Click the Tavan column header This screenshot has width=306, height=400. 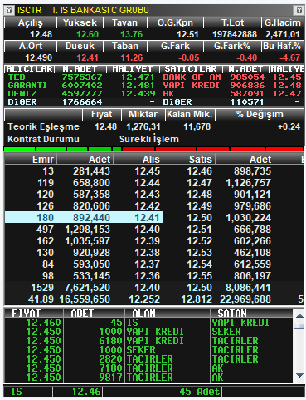coord(124,23)
